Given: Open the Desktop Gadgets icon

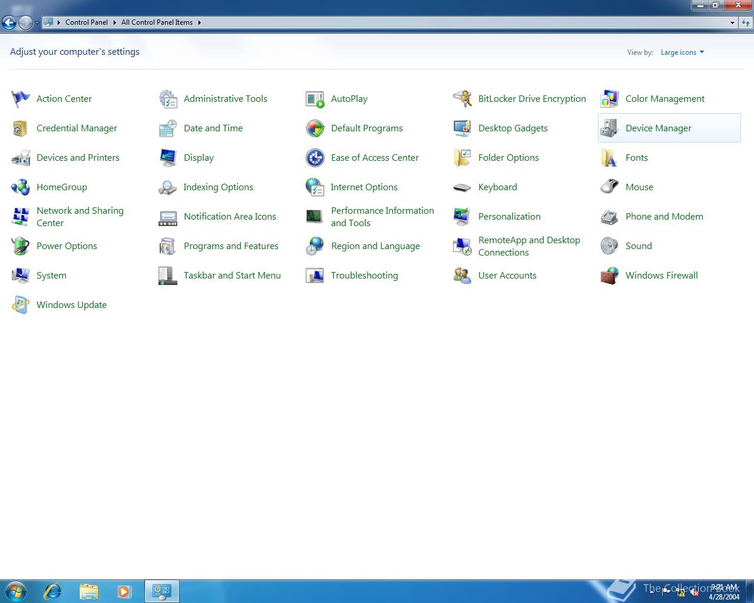Looking at the screenshot, I should [x=462, y=128].
